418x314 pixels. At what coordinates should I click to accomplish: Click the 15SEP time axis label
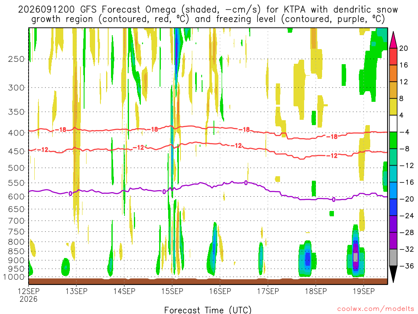pos(172,291)
